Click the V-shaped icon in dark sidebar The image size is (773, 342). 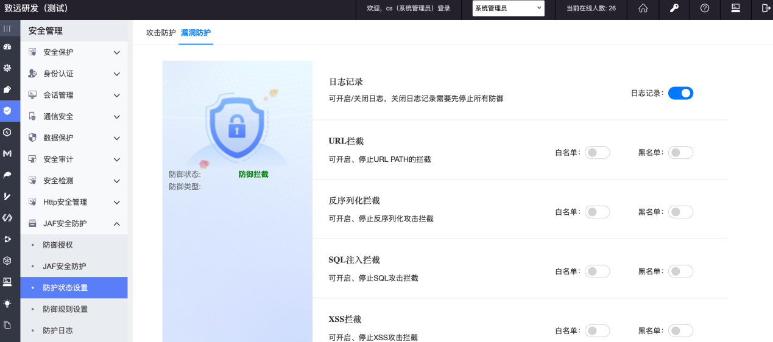[x=7, y=197]
